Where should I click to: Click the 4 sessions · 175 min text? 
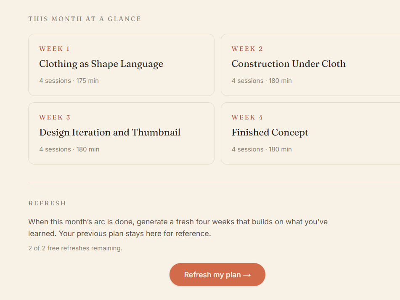tap(69, 81)
